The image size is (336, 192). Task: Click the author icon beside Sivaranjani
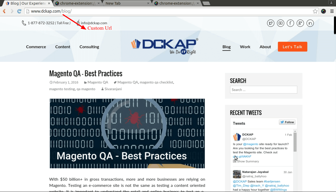coord(102,89)
